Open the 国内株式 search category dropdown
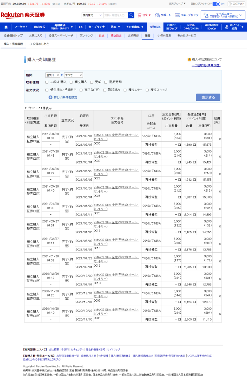This screenshot has height=381, width=247. click(x=92, y=15)
